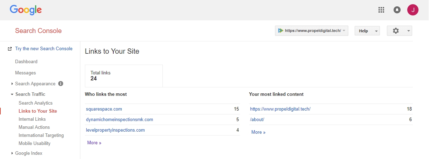Click the site favicon in property selector

(x=280, y=31)
